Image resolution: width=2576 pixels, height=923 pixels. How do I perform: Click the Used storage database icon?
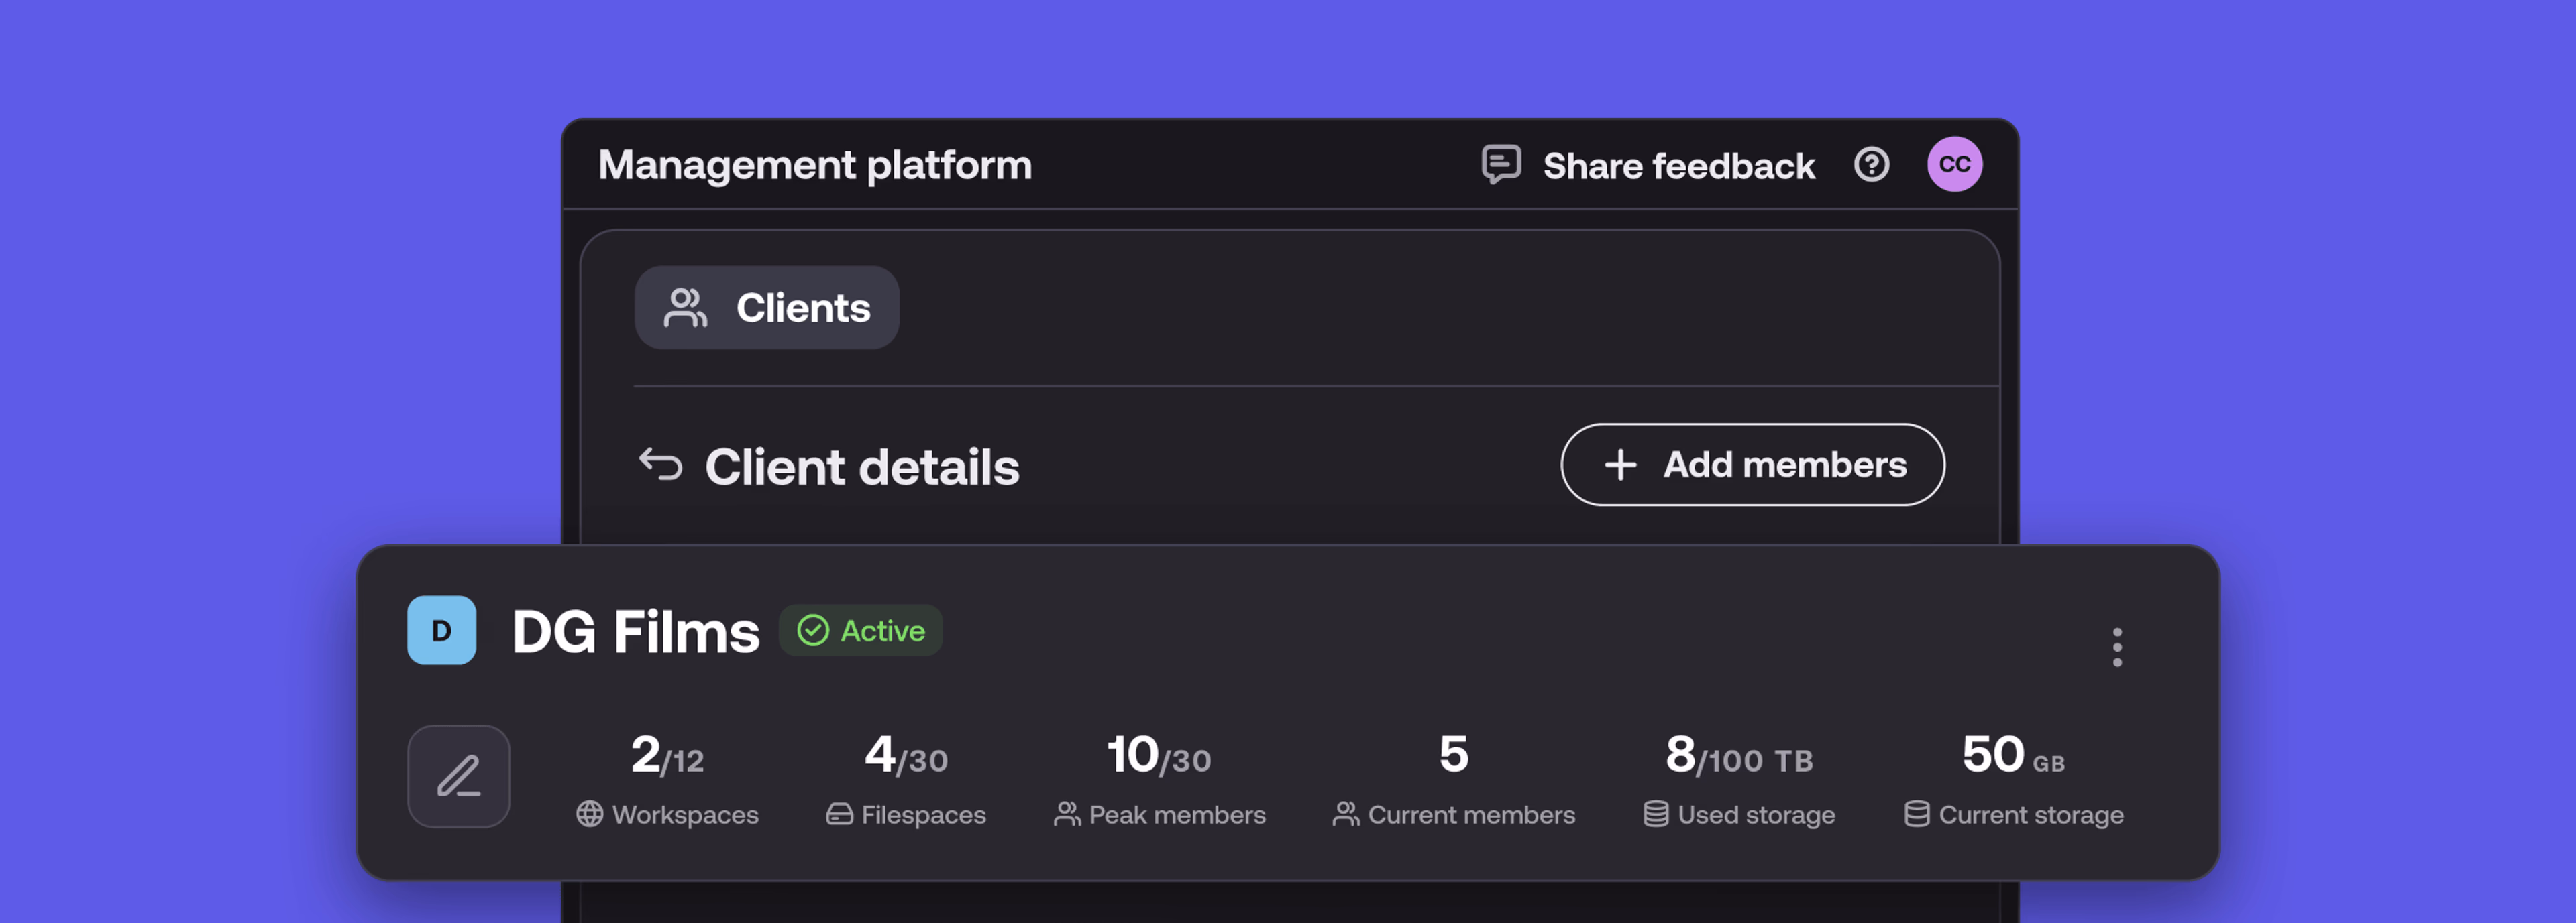[x=1656, y=814]
